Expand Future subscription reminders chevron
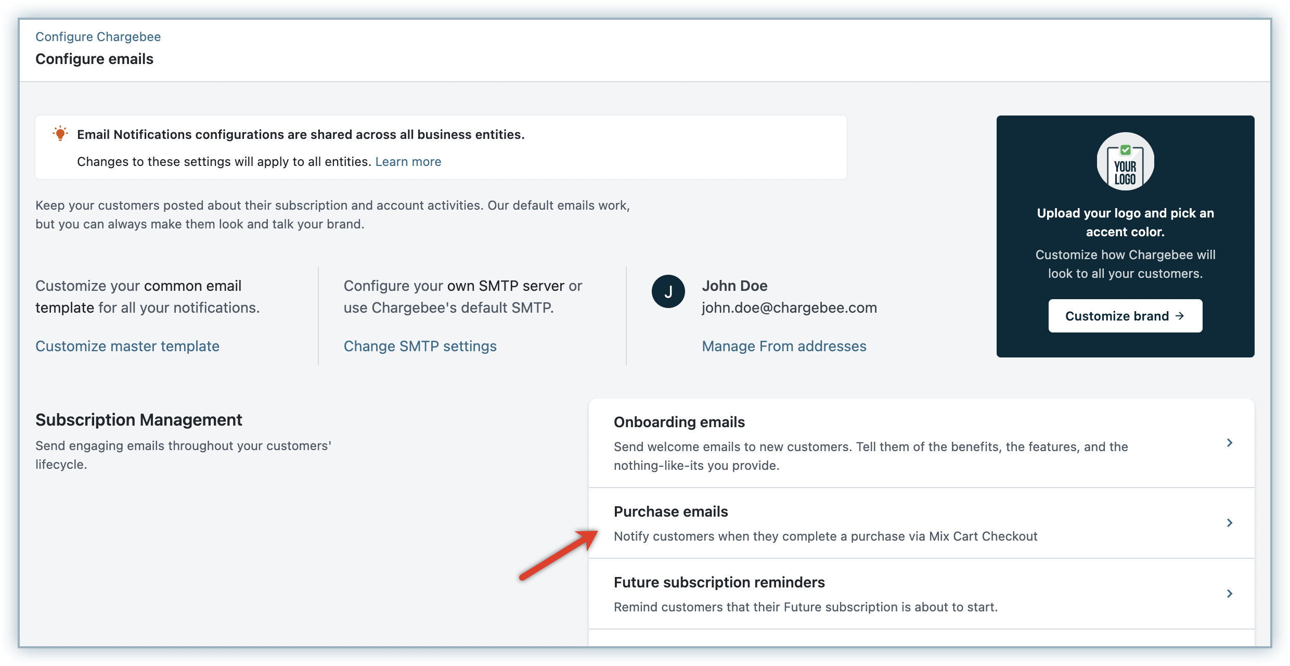 click(1230, 594)
